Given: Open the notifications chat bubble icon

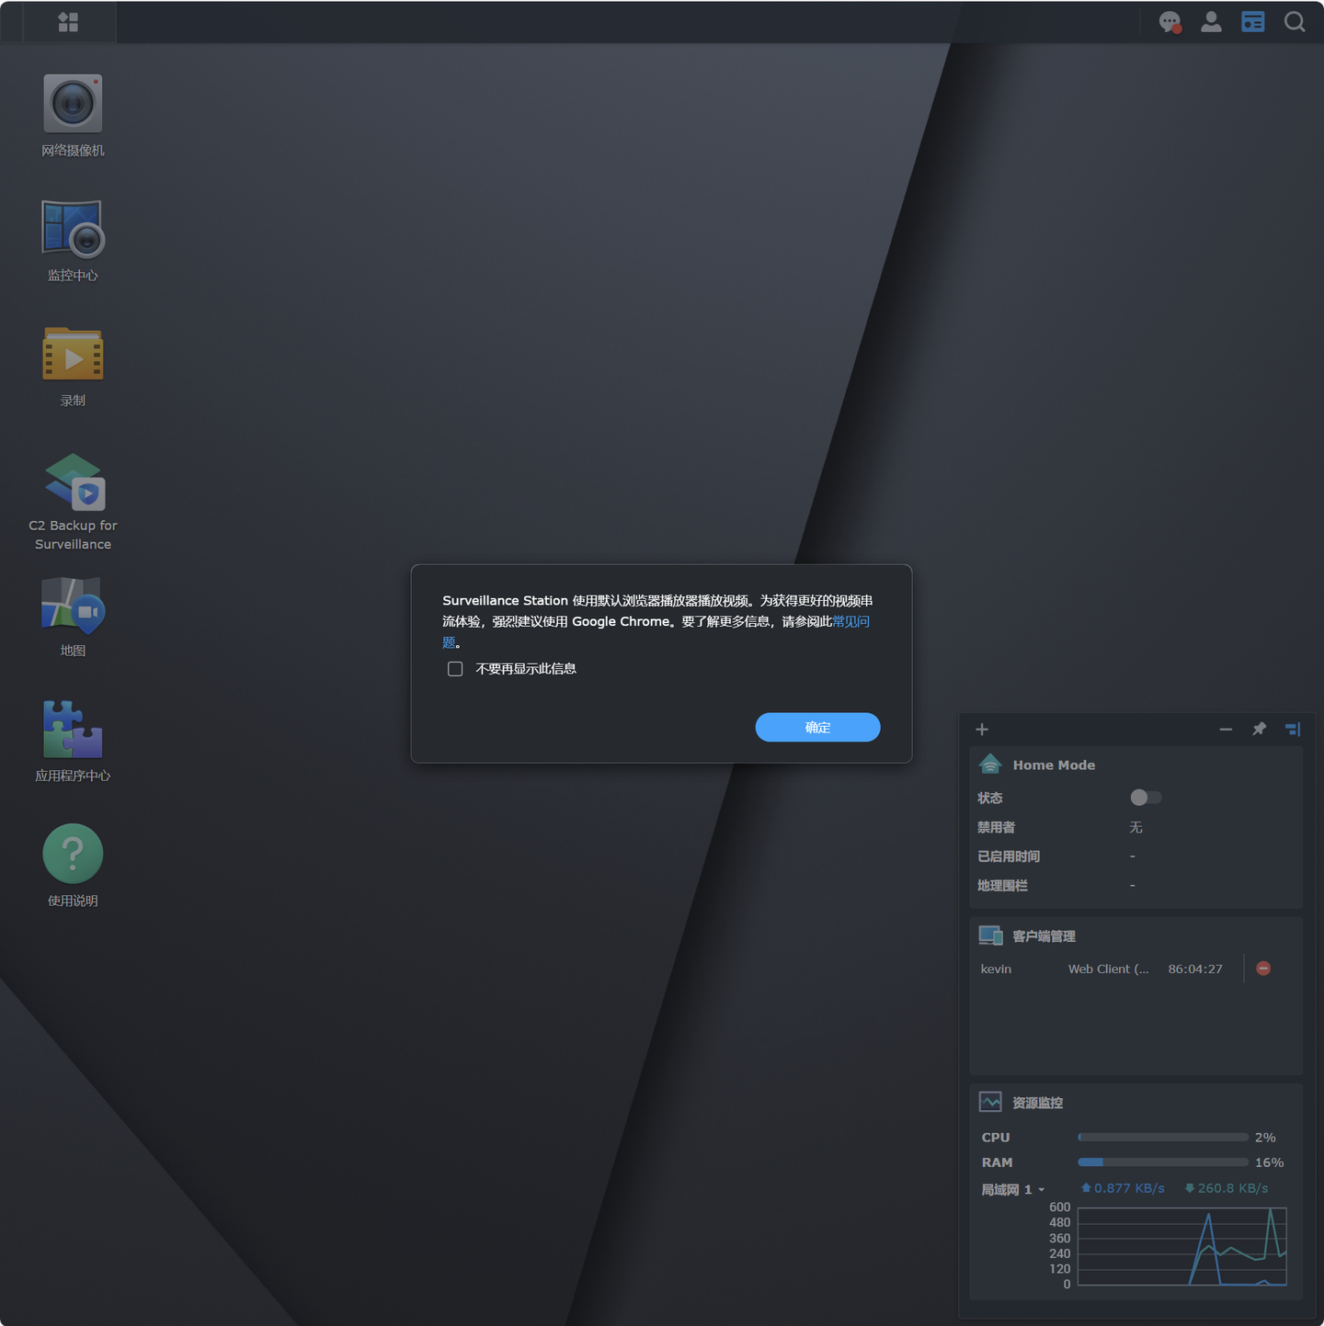Looking at the screenshot, I should pyautogui.click(x=1170, y=22).
